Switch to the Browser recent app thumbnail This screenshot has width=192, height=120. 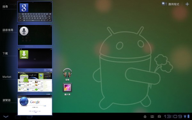[x=35, y=105]
